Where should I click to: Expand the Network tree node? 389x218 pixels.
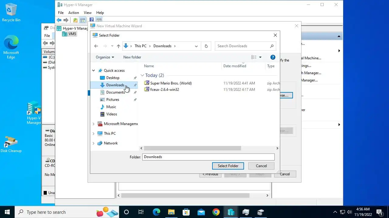94,143
